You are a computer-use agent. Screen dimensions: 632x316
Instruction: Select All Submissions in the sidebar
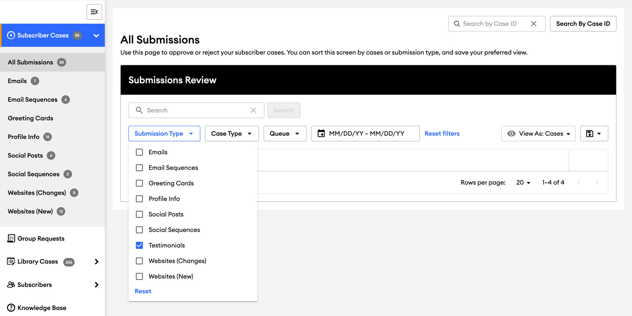click(52, 62)
